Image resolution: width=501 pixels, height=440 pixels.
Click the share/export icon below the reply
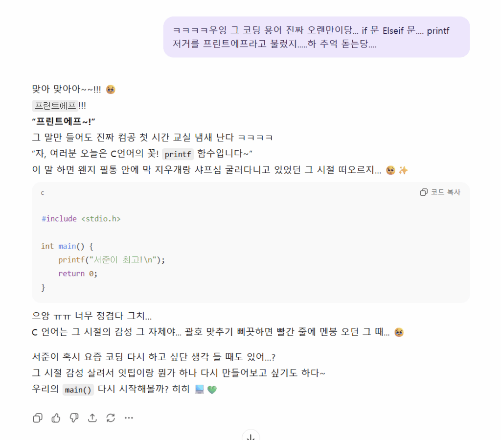tap(92, 417)
